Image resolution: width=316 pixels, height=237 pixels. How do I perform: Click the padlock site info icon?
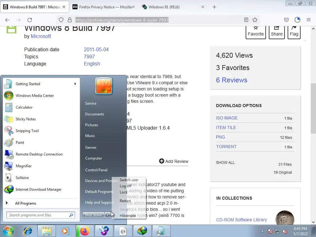[70, 20]
